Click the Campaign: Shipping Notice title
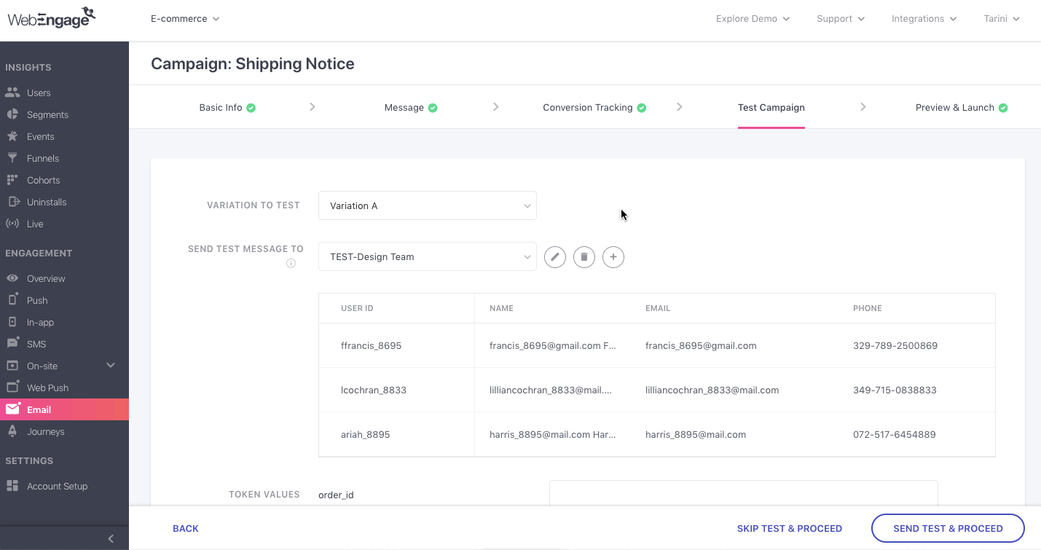 [253, 63]
